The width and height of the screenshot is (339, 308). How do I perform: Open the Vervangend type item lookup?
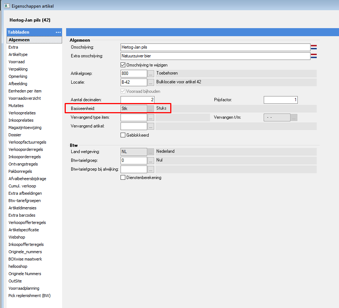151,117
